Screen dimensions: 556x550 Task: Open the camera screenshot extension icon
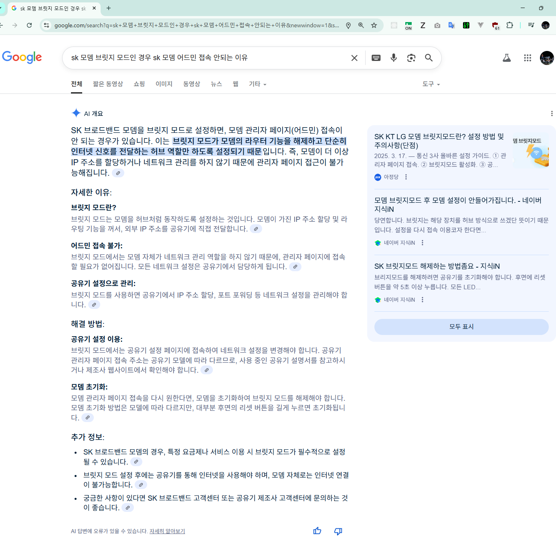(x=437, y=25)
